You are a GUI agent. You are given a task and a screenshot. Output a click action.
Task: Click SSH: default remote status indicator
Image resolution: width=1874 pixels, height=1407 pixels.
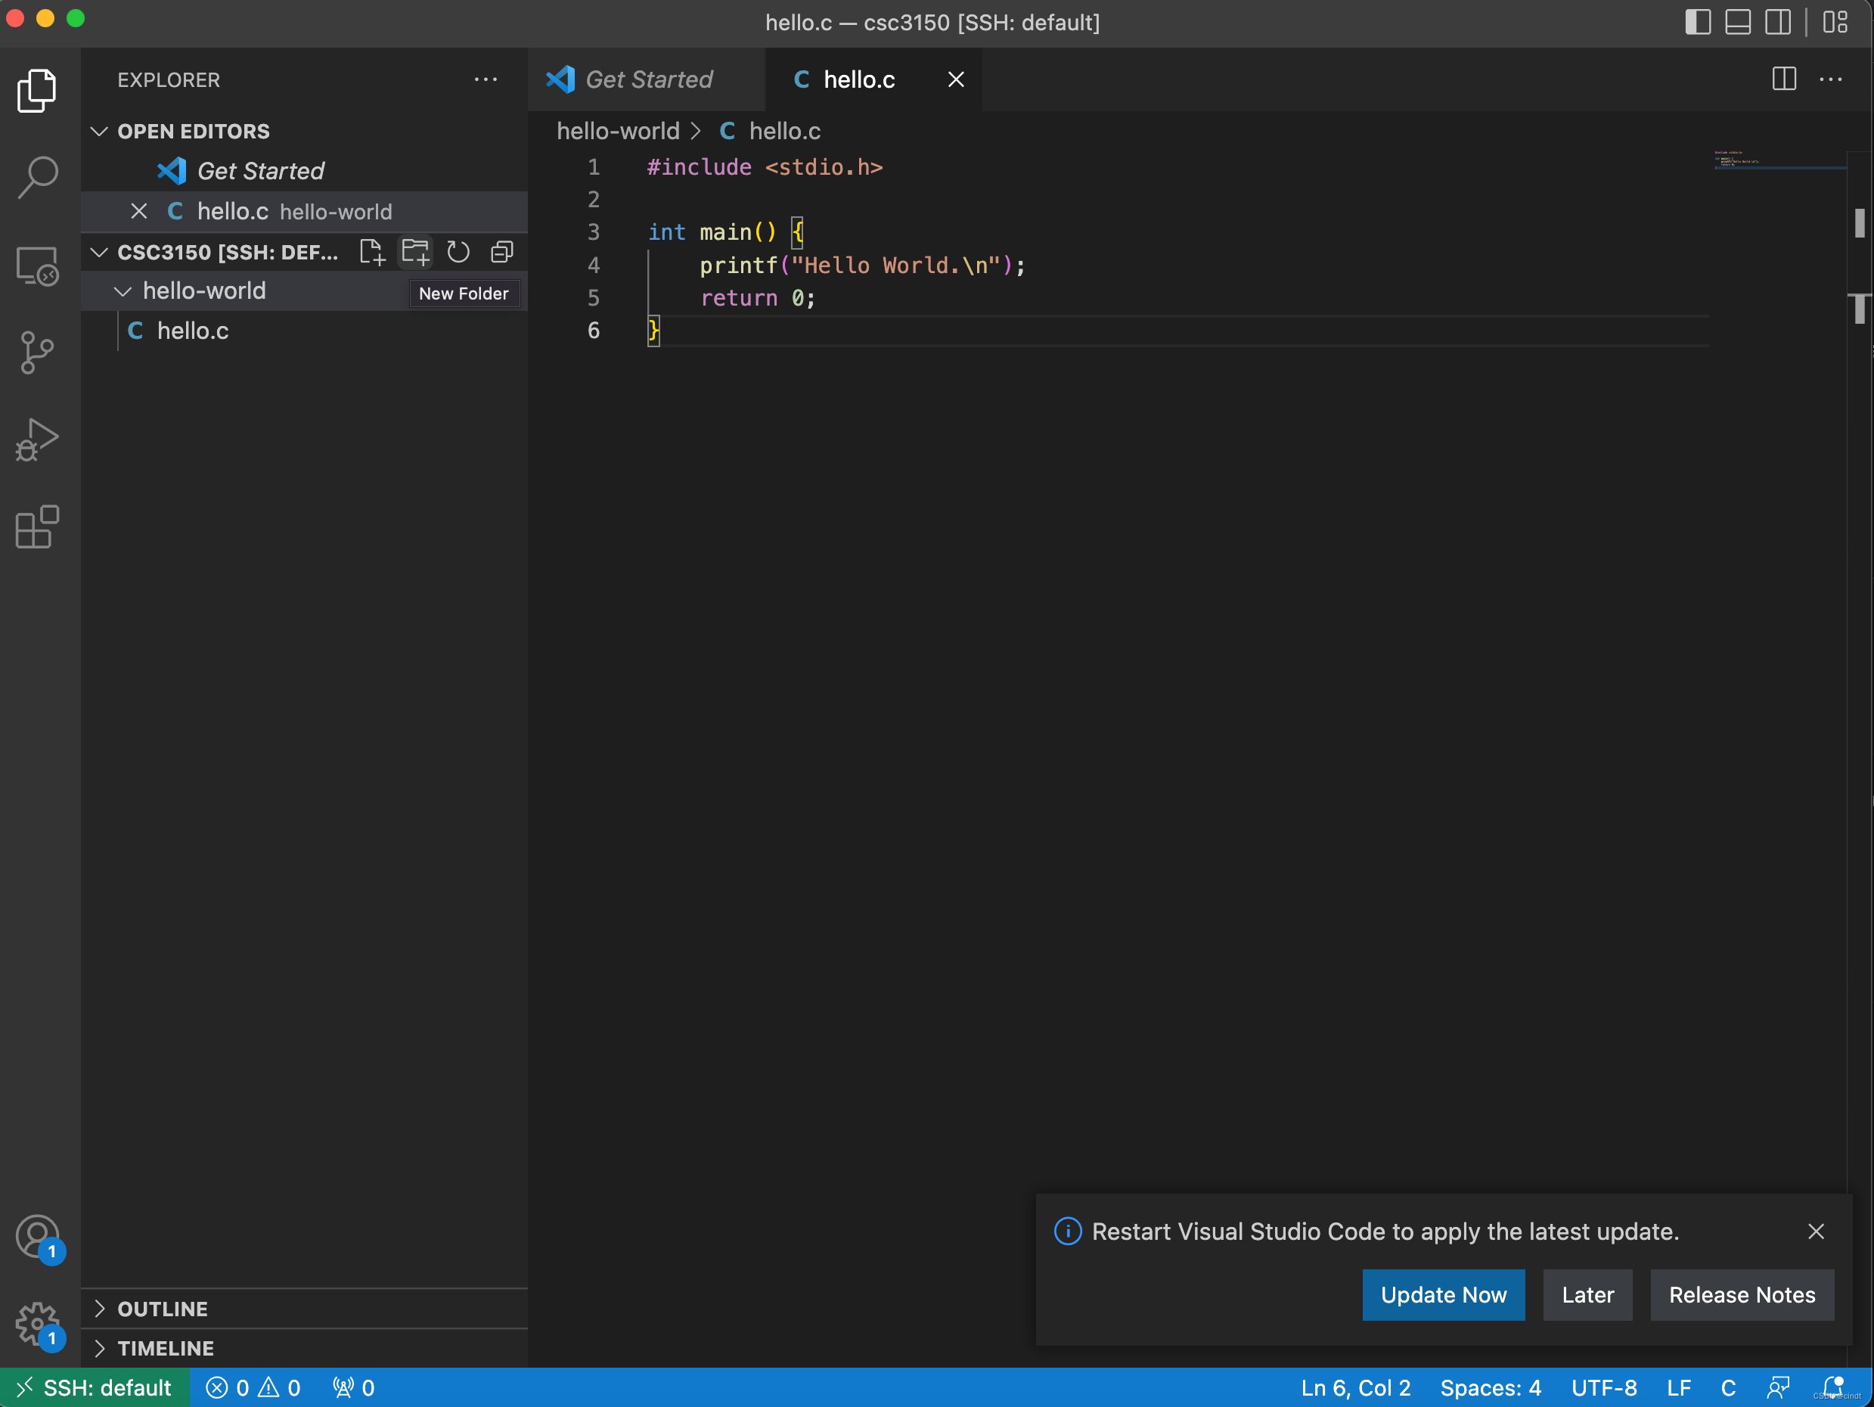pos(95,1387)
